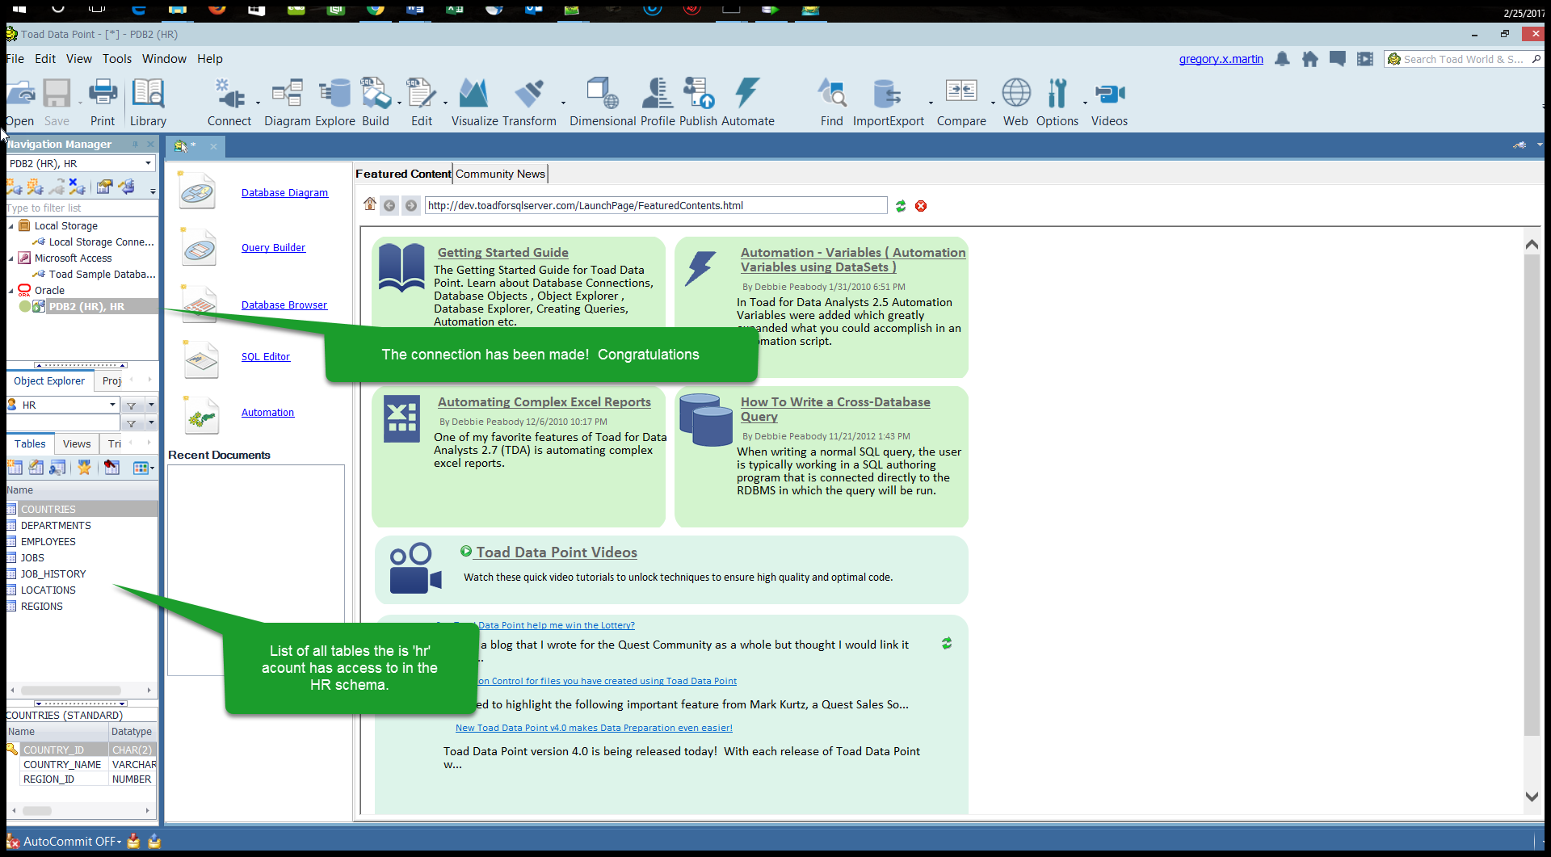Screen dimensions: 1551x857
Task: Open the SQL Editor link
Action: (266, 356)
